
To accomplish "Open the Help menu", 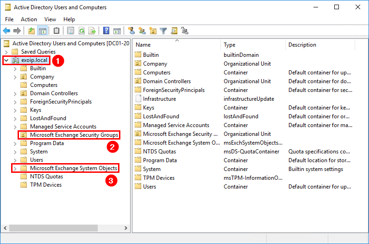I will coord(69,19).
